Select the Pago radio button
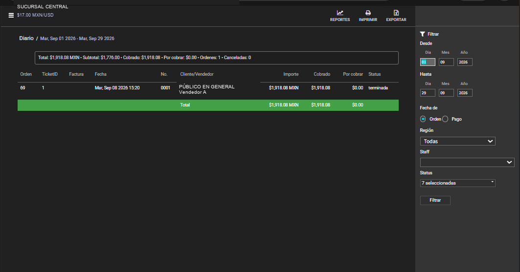Image resolution: width=520 pixels, height=272 pixels. pyautogui.click(x=445, y=119)
